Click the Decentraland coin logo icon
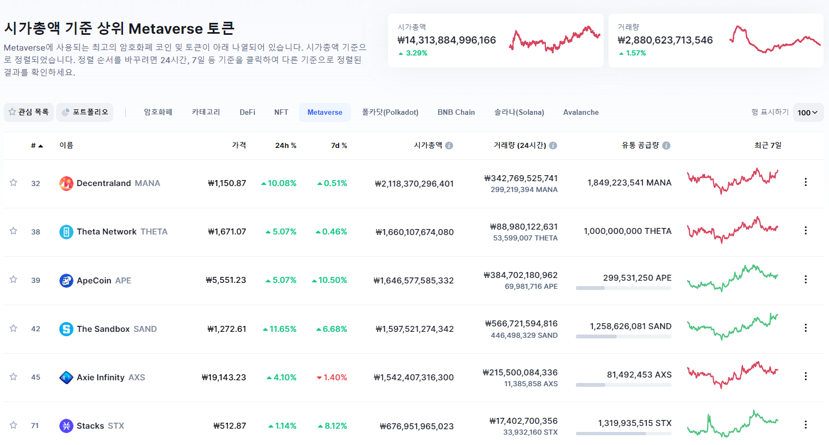The height and width of the screenshot is (445, 829). (66, 183)
